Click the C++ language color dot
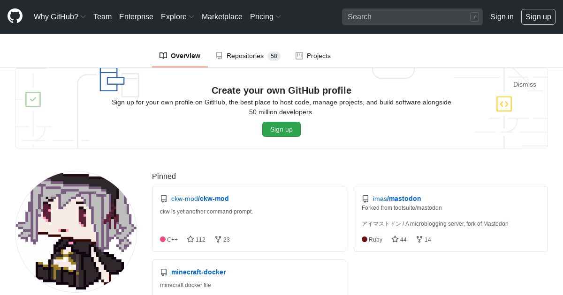563x295 pixels. click(x=163, y=239)
